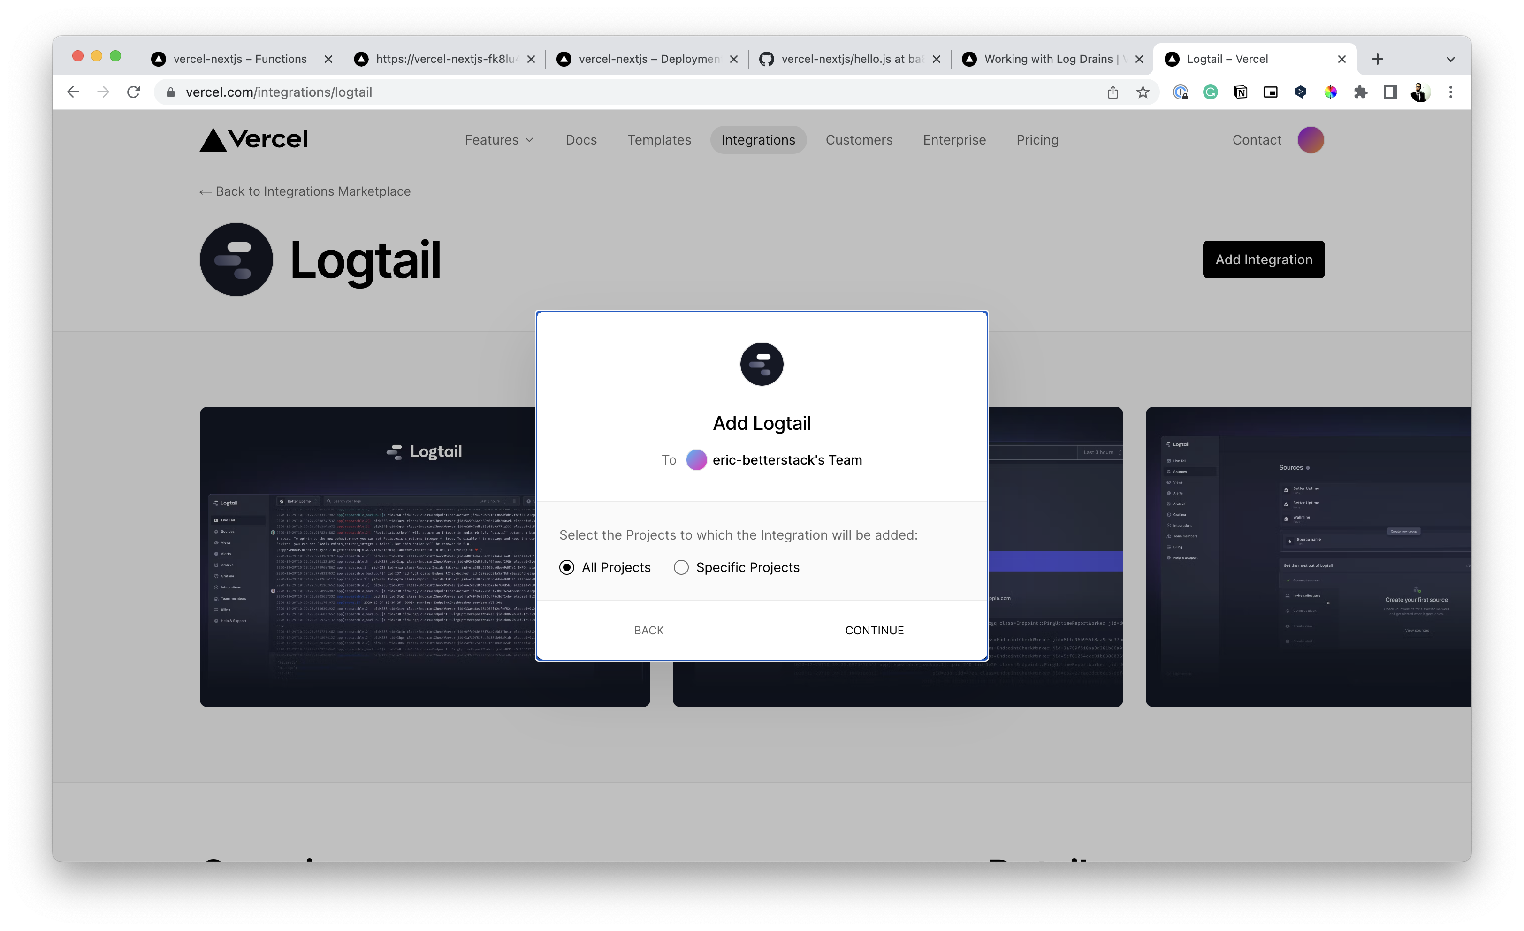
Task: Click the large Logtail logo icon
Action: point(236,259)
